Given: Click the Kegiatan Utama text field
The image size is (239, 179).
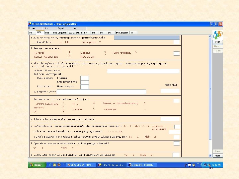Looking at the screenshot, I should 101,91.
